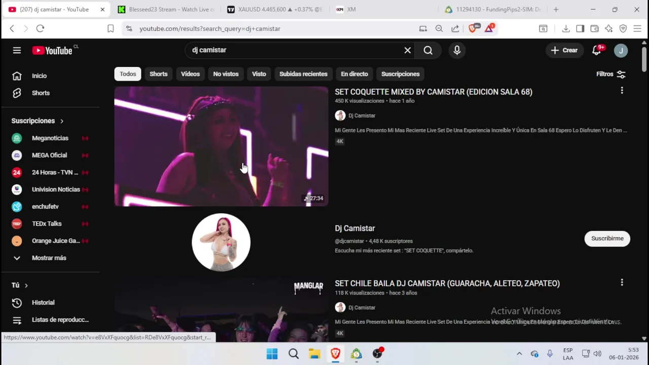Open MEGA Oficial subscription channel
Viewport: 649px width, 365px height.
[x=50, y=155]
